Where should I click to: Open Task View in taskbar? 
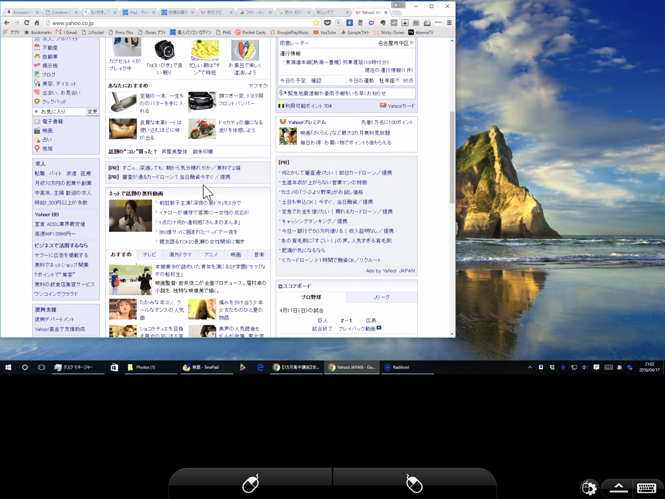42,367
